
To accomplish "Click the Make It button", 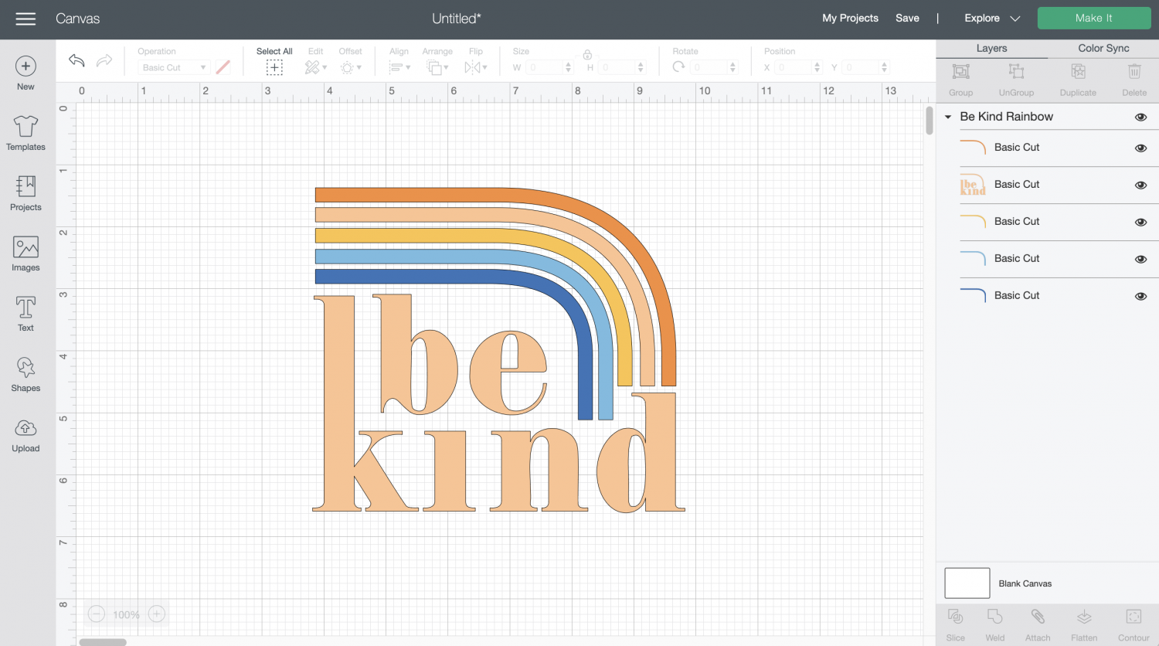I will (1094, 18).
